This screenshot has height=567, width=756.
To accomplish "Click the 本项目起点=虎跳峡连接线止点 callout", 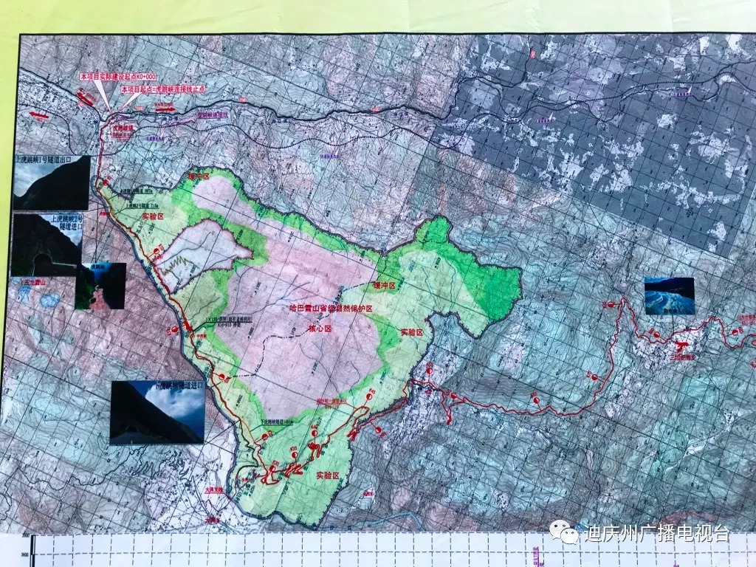I will [x=163, y=89].
